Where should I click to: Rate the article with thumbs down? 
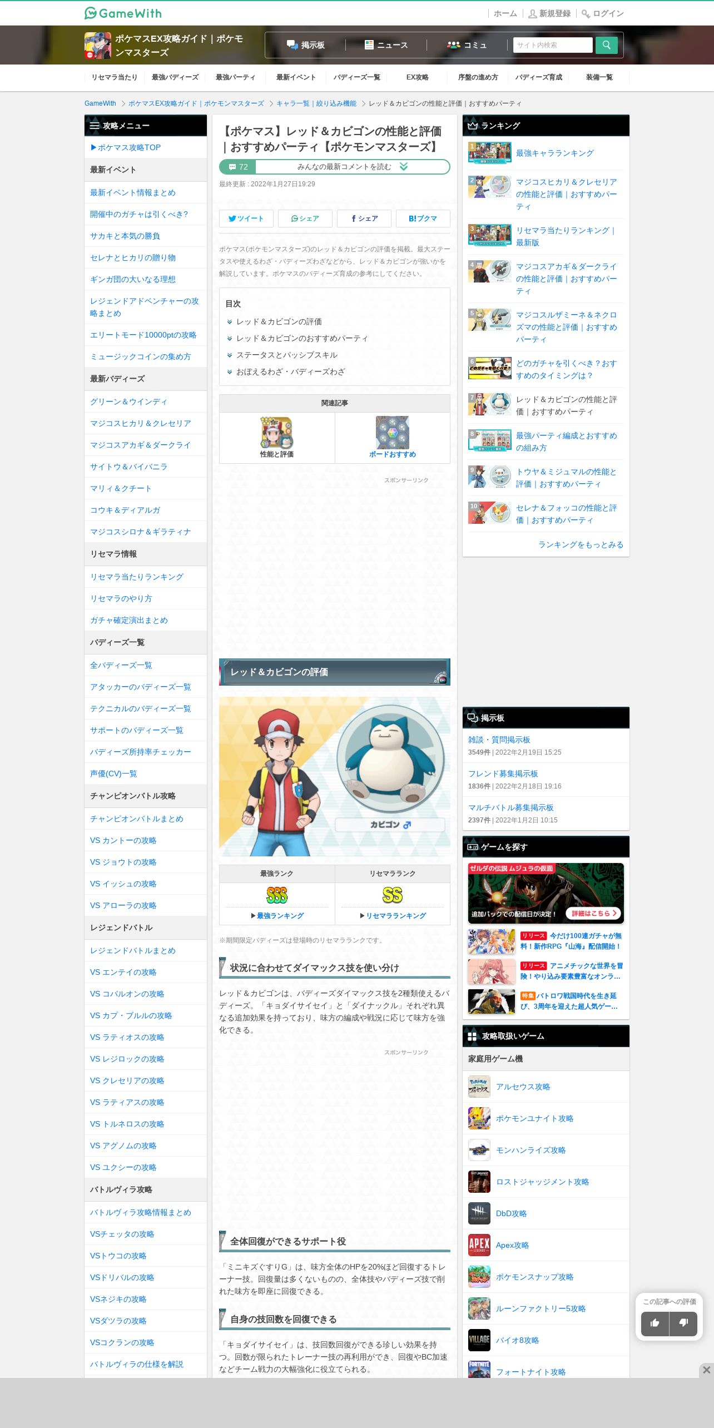click(683, 1323)
